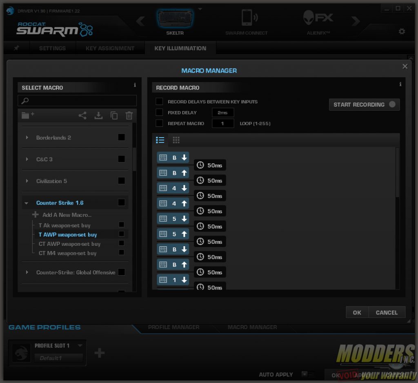
Task: Tick the Counter-Strike: Global Offensive checkbox
Action: [121, 272]
